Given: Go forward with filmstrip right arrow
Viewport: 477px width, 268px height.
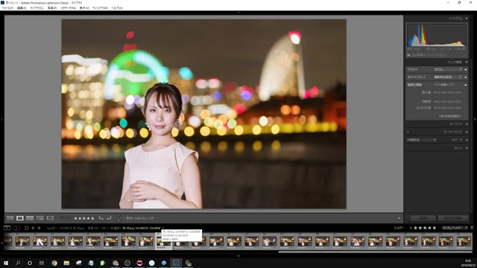Looking at the screenshot, I should (x=39, y=228).
